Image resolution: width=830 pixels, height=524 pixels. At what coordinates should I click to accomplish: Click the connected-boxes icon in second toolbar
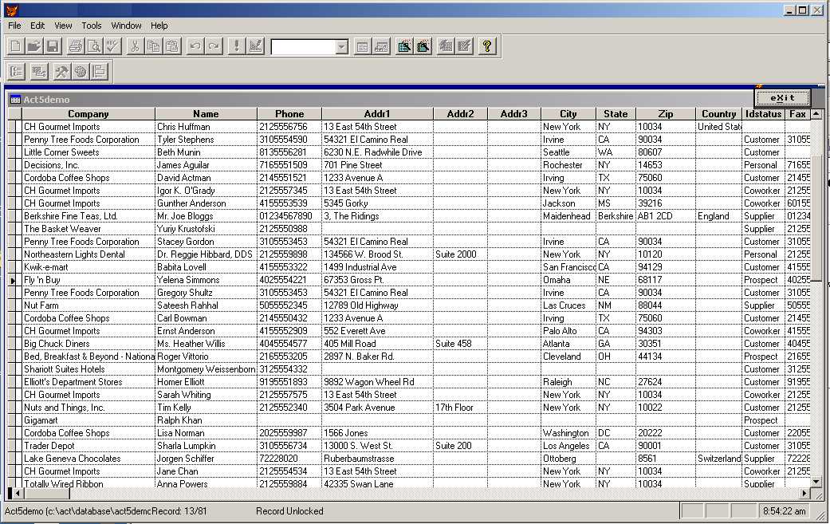point(38,71)
